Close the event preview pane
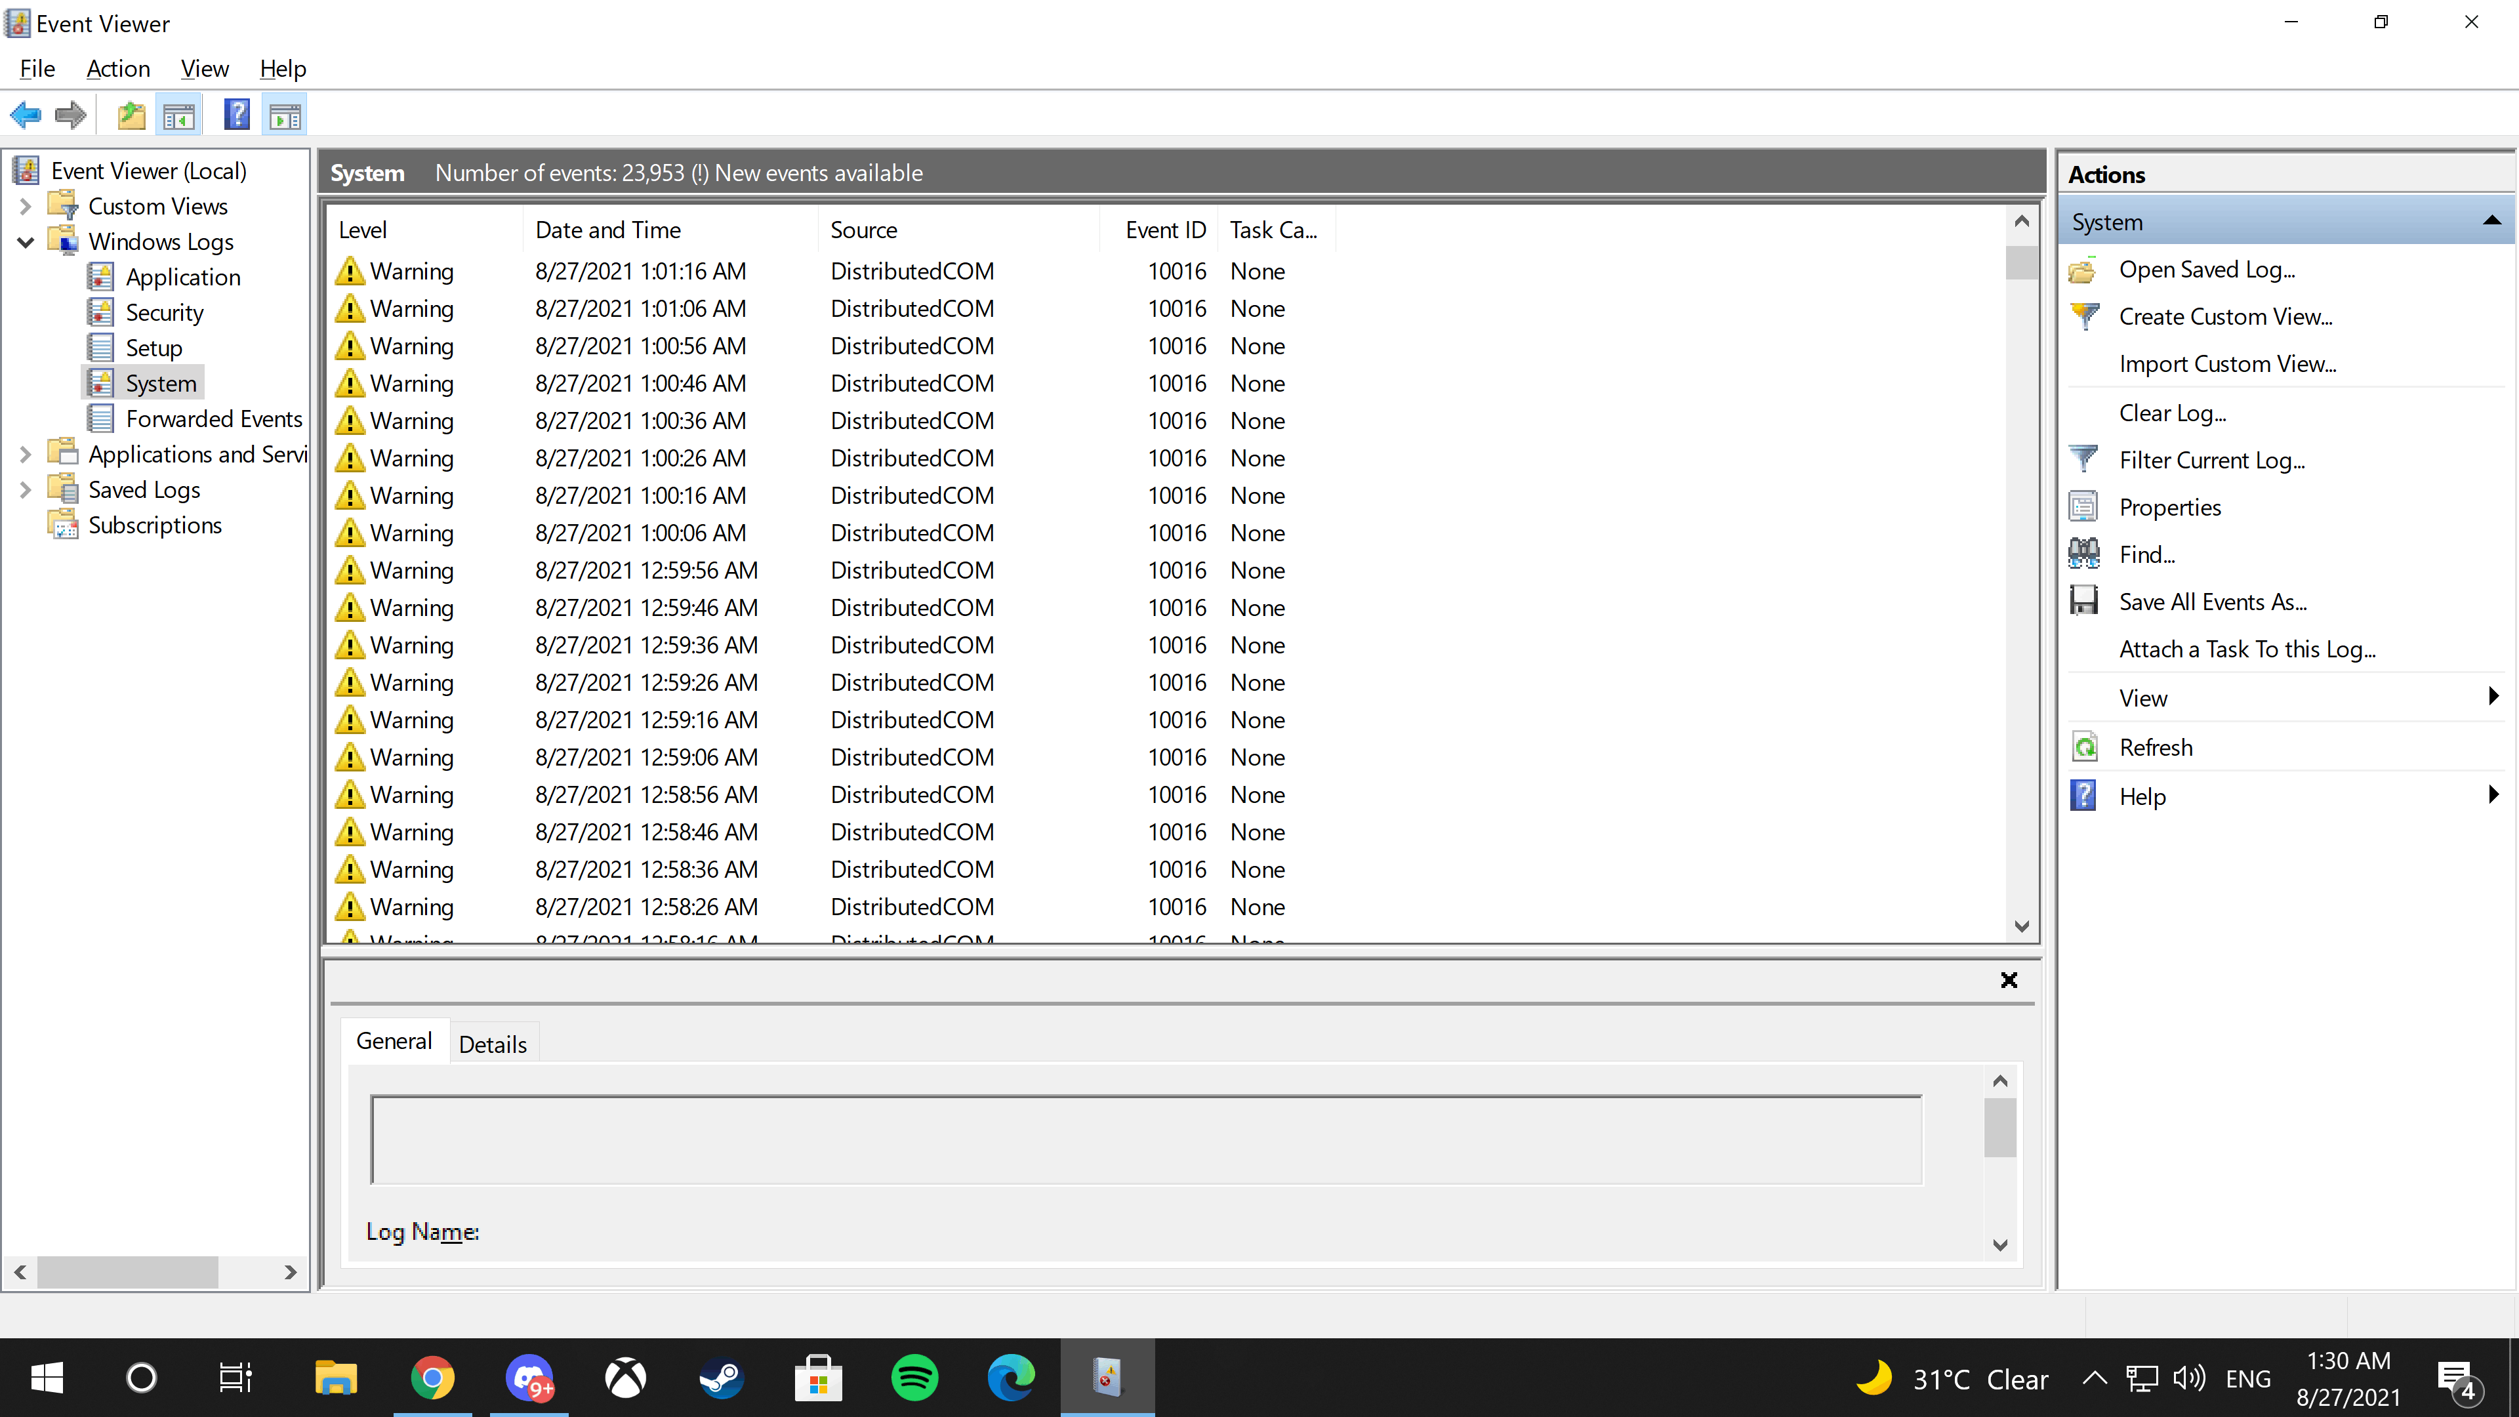2519x1417 pixels. [2009, 980]
